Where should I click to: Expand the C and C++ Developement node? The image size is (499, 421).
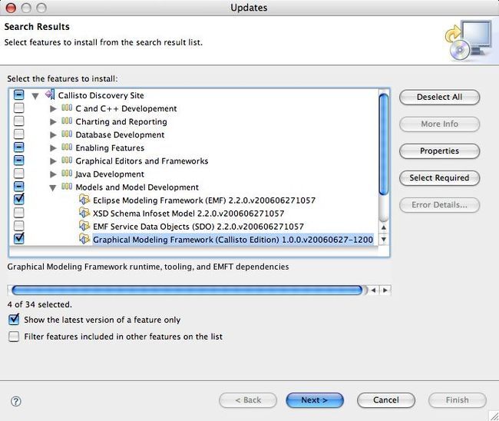(x=53, y=108)
